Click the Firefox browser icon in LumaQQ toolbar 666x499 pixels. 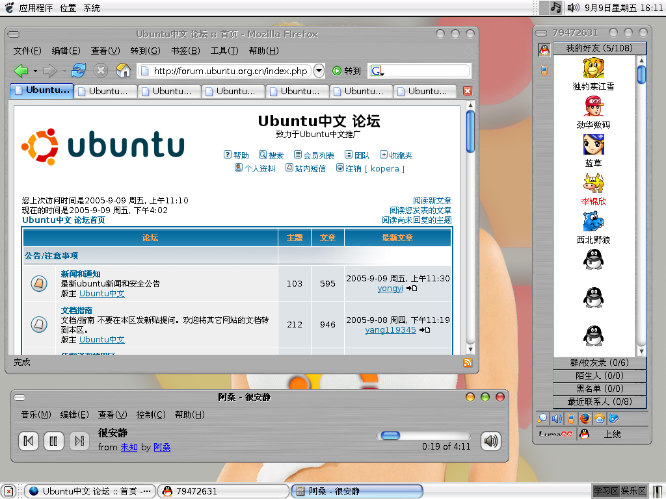click(x=585, y=418)
